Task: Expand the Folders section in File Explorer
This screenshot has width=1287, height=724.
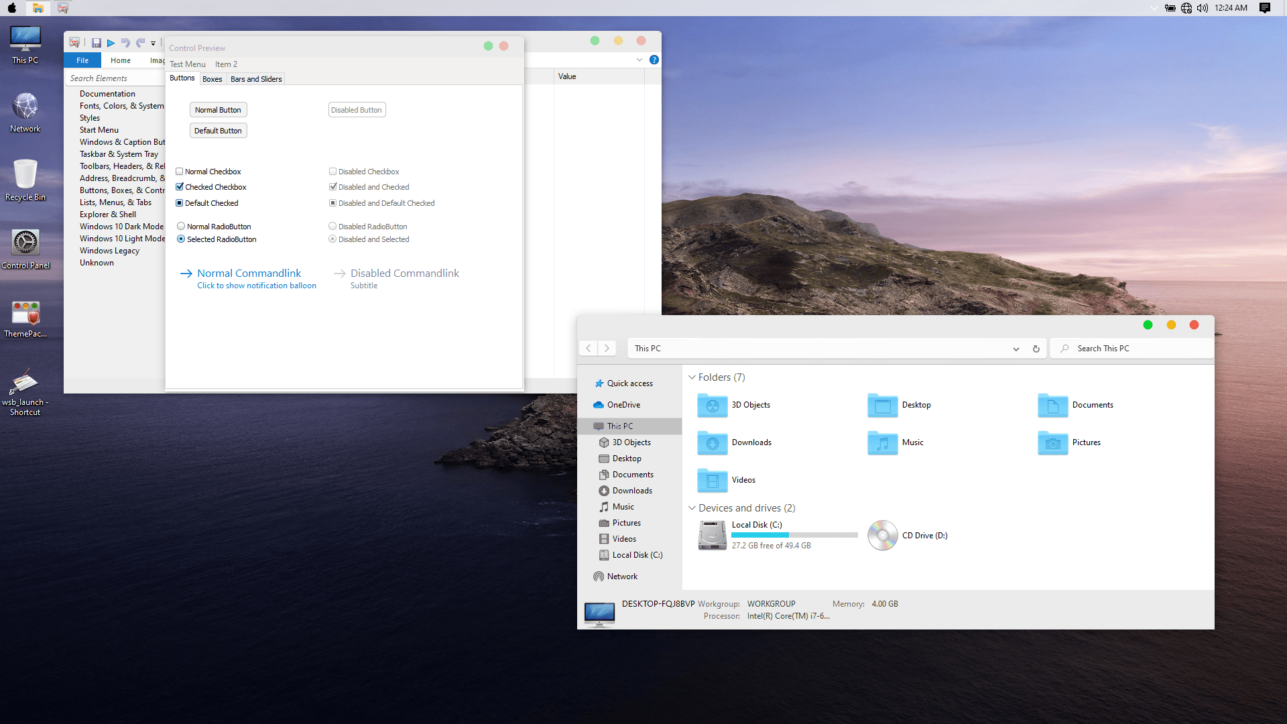Action: point(692,377)
